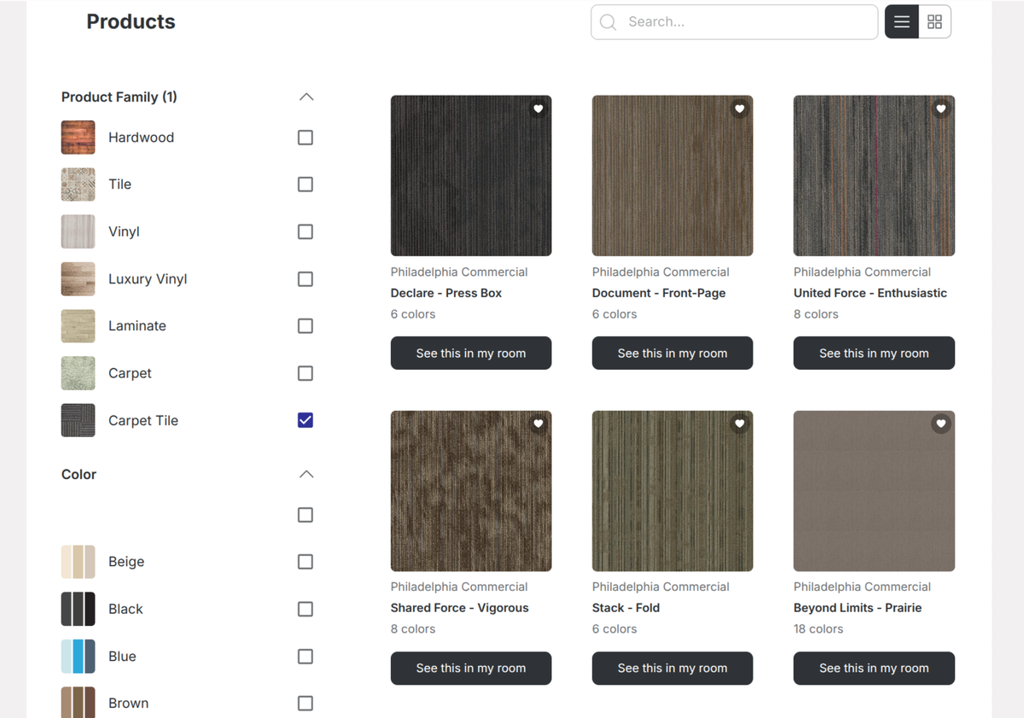The height and width of the screenshot is (718, 1024).
Task: Uncheck the Carpet Tile filter checkbox
Action: click(x=305, y=420)
